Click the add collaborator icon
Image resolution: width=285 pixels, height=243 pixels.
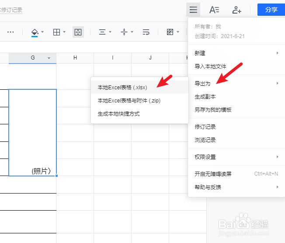point(237,10)
